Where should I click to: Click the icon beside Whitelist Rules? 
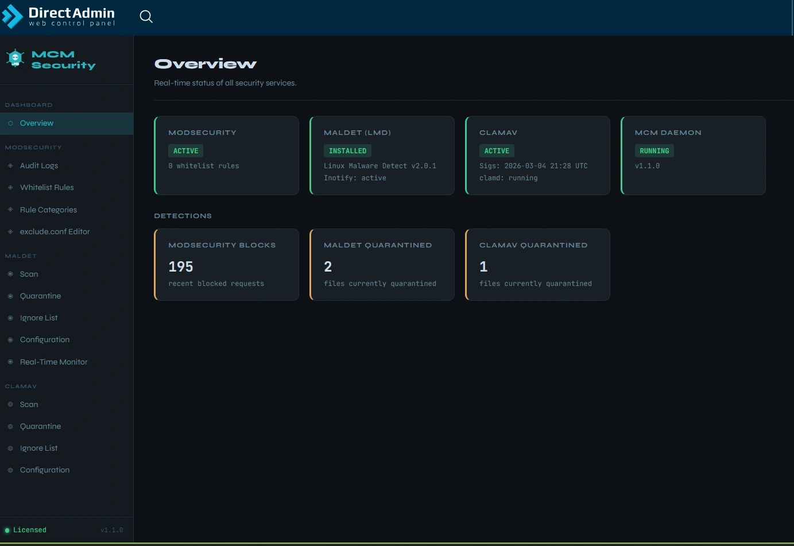click(10, 188)
